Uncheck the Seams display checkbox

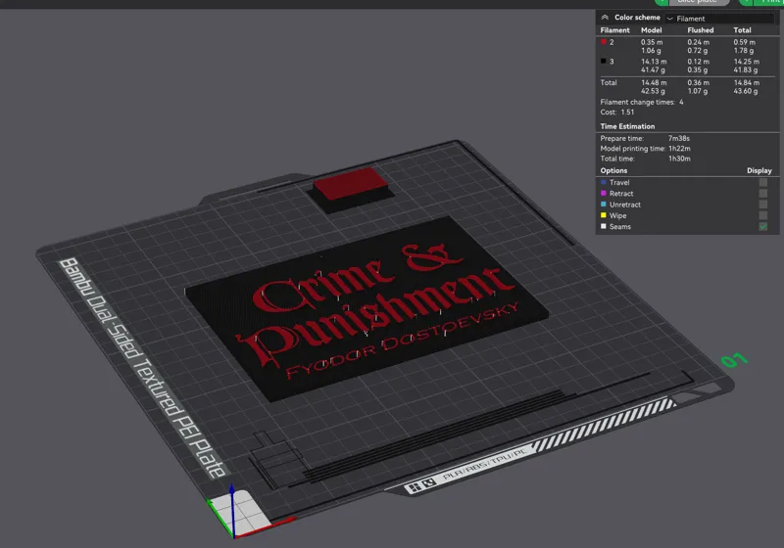(763, 227)
